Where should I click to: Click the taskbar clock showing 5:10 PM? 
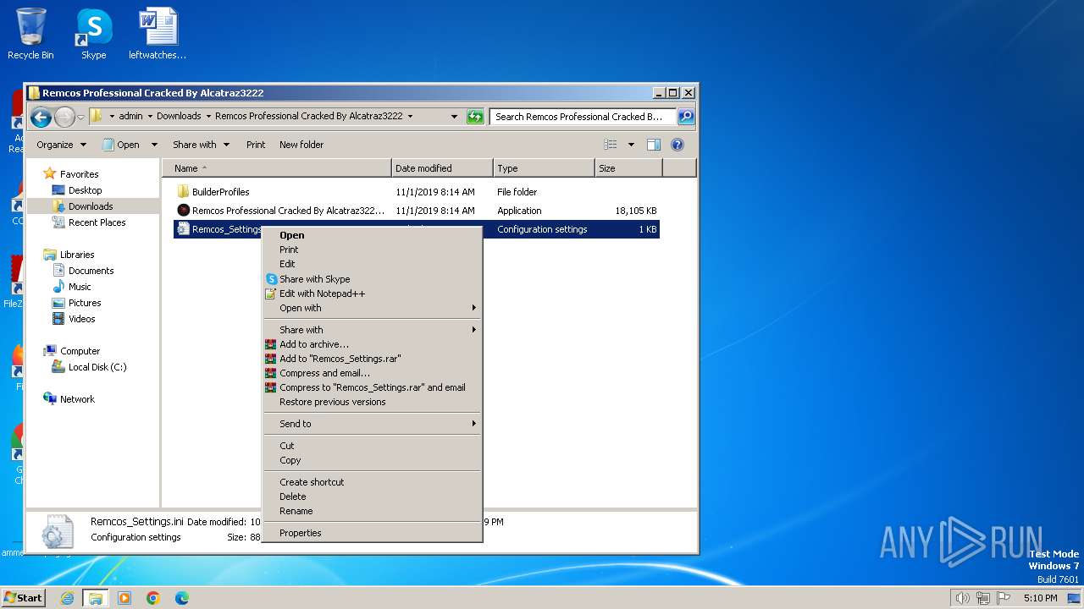coord(1040,598)
